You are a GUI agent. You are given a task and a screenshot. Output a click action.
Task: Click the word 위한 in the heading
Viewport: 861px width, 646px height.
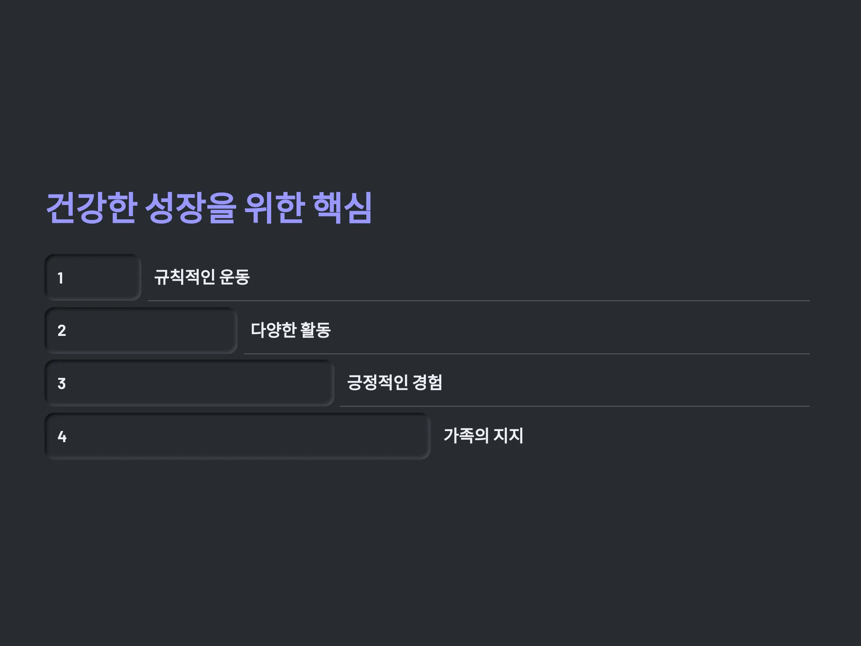(274, 207)
